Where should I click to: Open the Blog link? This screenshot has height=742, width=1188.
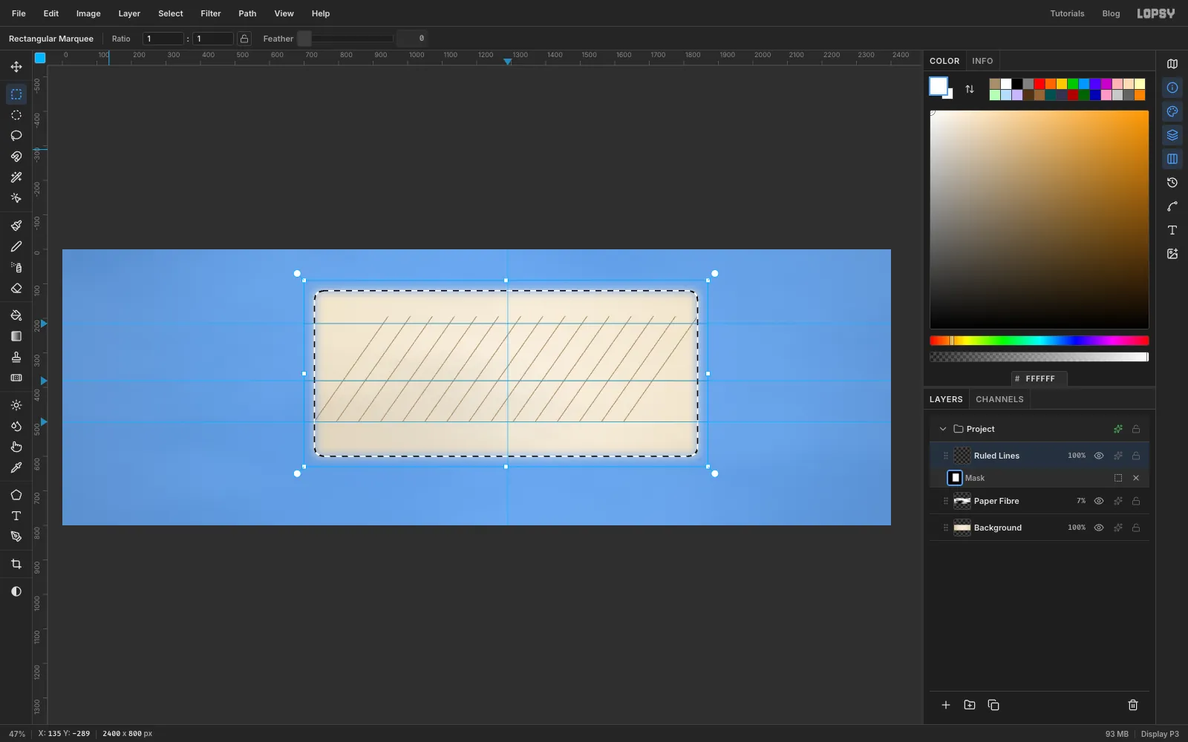(x=1111, y=13)
